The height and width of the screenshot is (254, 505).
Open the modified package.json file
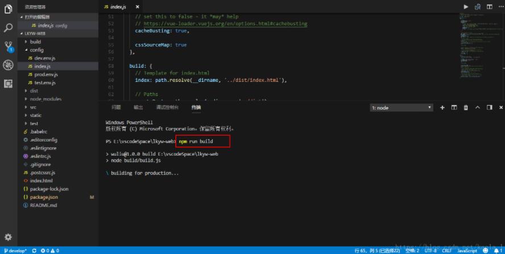pos(58,197)
